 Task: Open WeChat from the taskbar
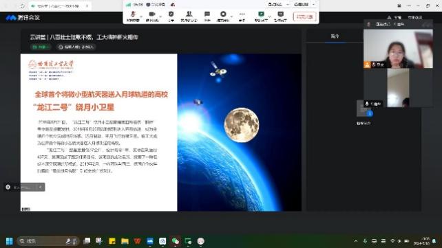pyautogui.click(x=176, y=241)
